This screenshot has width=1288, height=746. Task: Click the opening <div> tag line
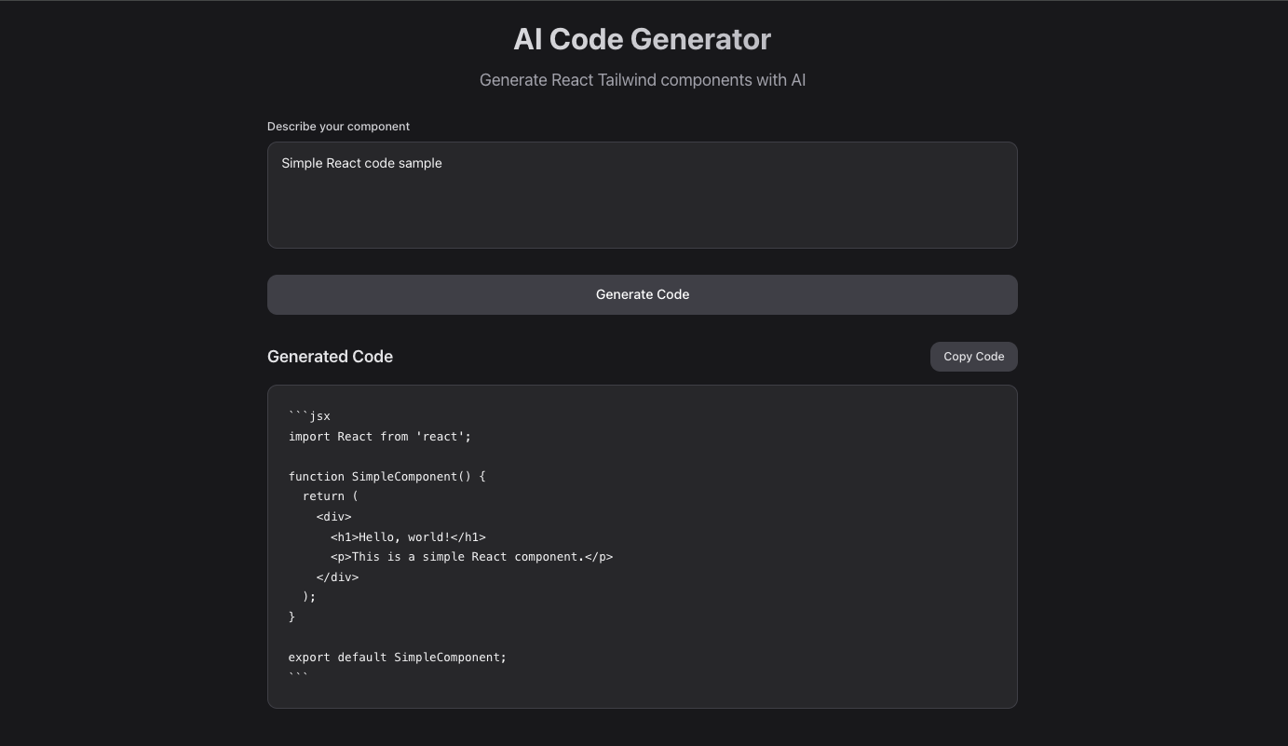pos(334,517)
